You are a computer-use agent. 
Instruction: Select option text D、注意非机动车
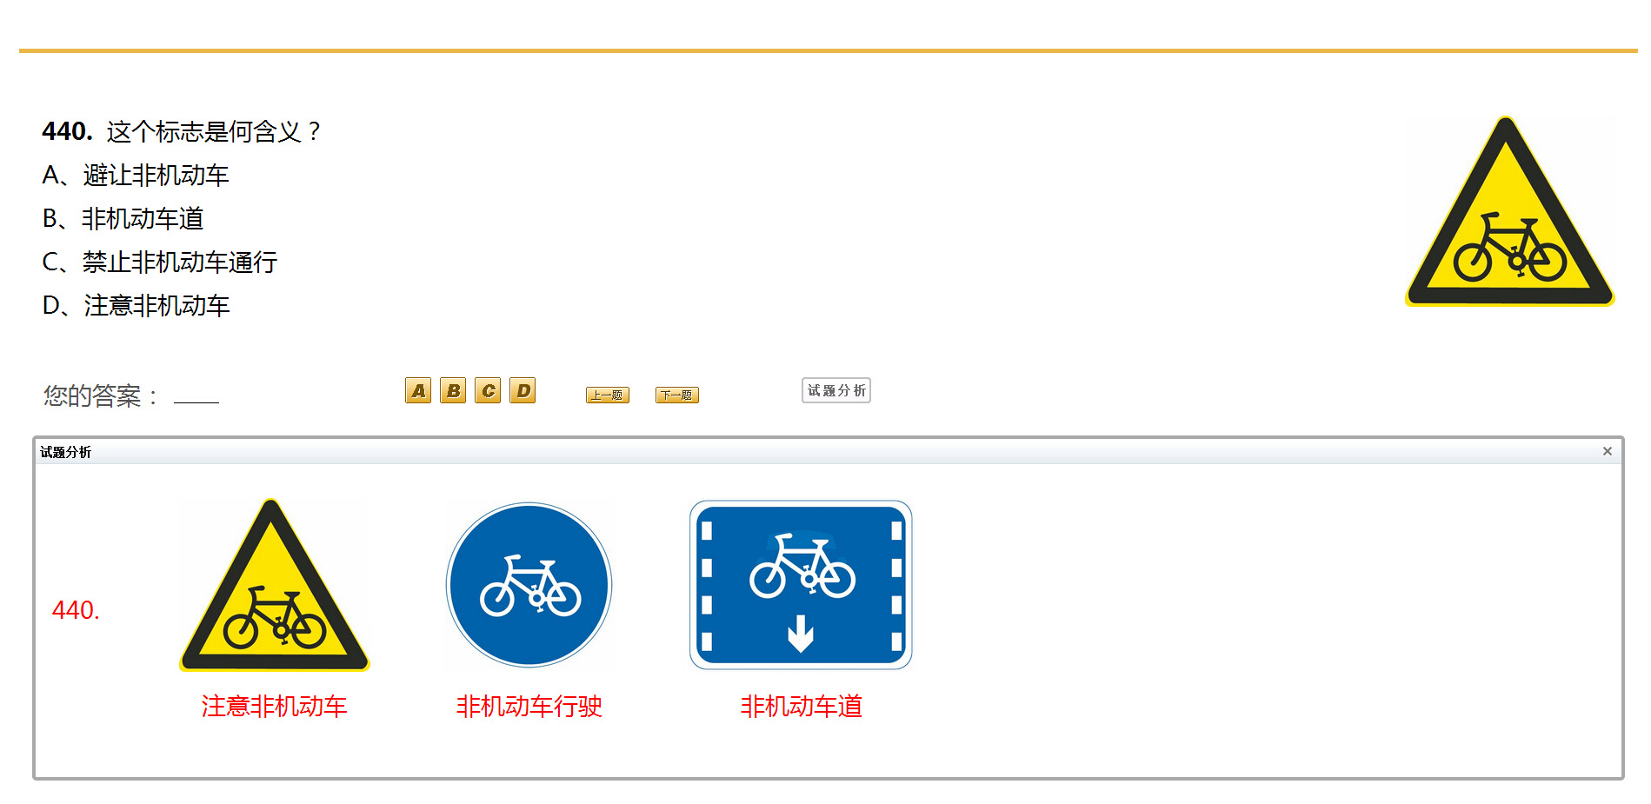[x=136, y=306]
